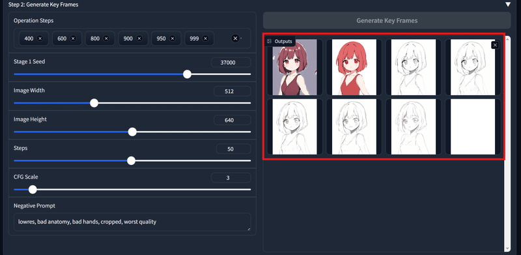Open the second sketch thumbnail in the bottom row
This screenshot has width=521, height=255.
[354, 127]
